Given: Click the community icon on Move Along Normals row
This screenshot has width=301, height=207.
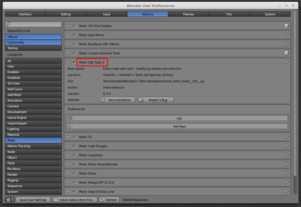Looking at the screenshot, I should pyautogui.click(x=286, y=164).
